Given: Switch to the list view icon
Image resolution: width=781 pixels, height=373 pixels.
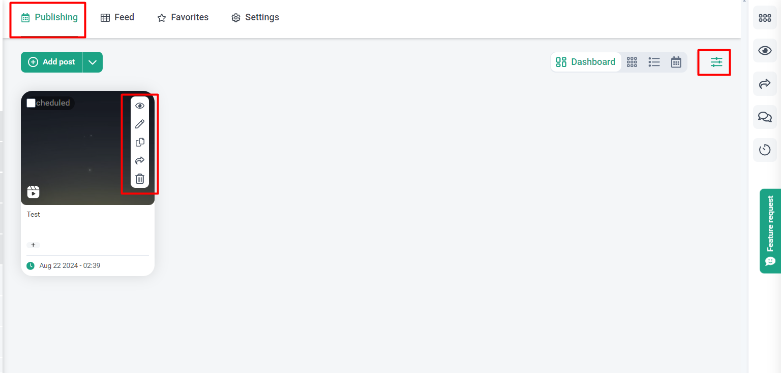Looking at the screenshot, I should pos(654,62).
